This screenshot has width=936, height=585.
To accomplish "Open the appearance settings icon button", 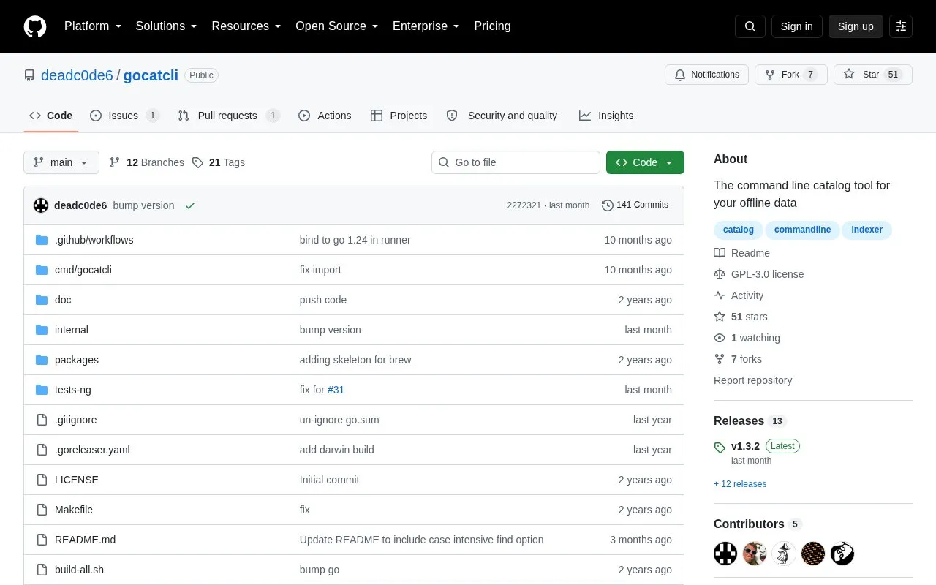I will point(901,26).
